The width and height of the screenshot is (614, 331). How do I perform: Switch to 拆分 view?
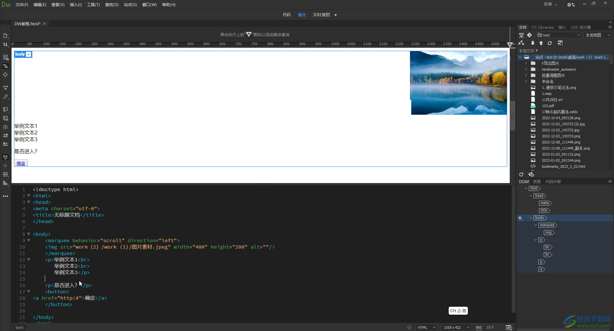(302, 15)
